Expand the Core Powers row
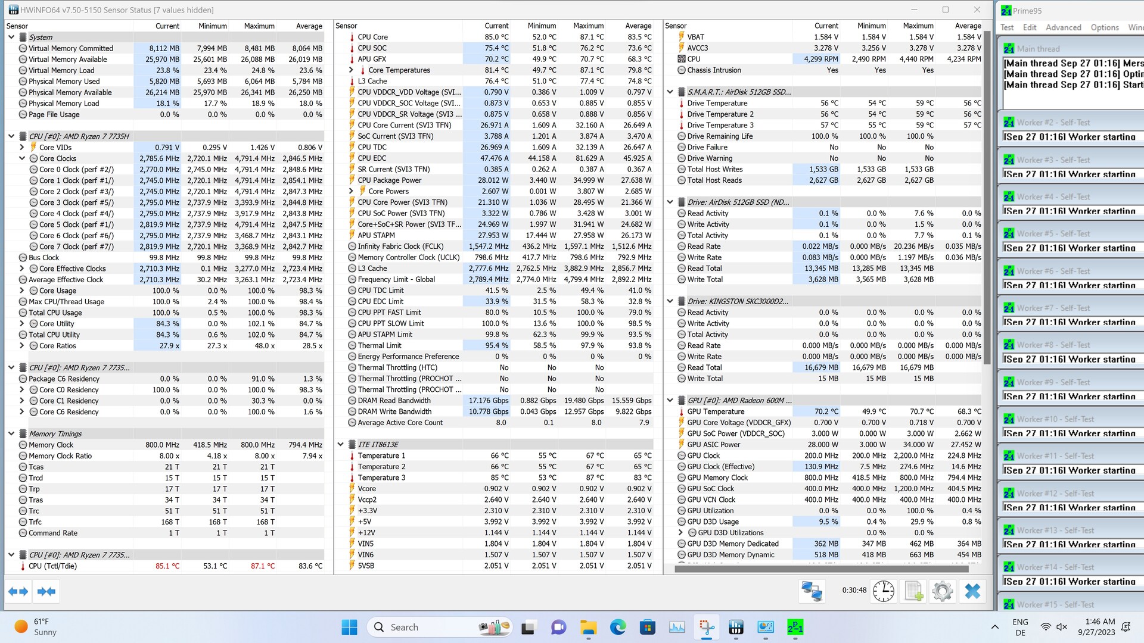This screenshot has width=1144, height=643. pos(352,191)
